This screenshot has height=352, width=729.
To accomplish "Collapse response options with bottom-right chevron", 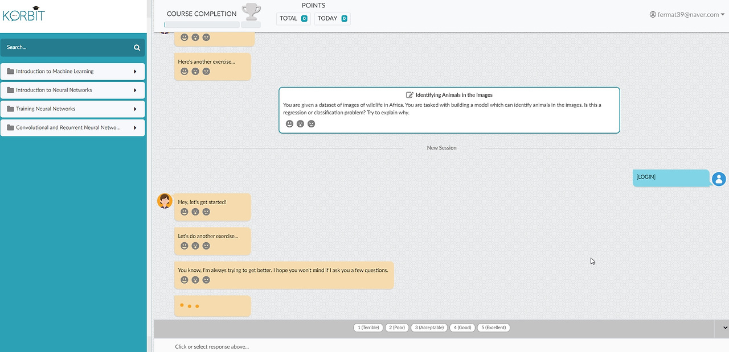I will point(724,328).
